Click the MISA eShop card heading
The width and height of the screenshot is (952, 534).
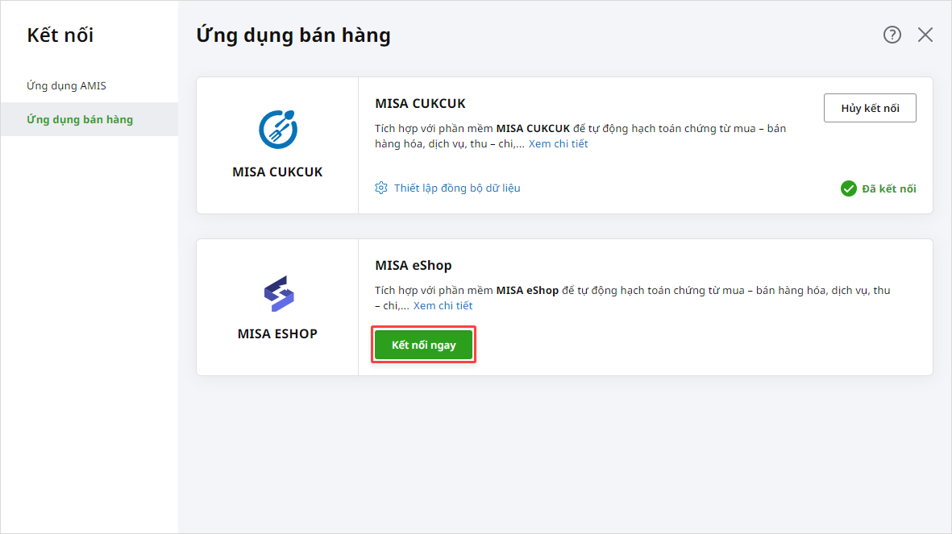coord(414,266)
